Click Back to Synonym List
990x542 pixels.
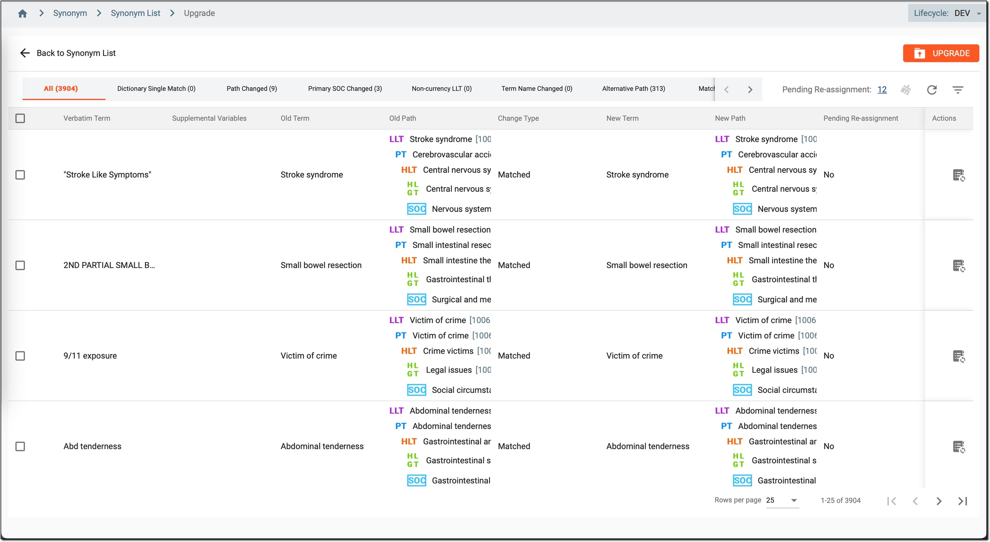click(76, 53)
